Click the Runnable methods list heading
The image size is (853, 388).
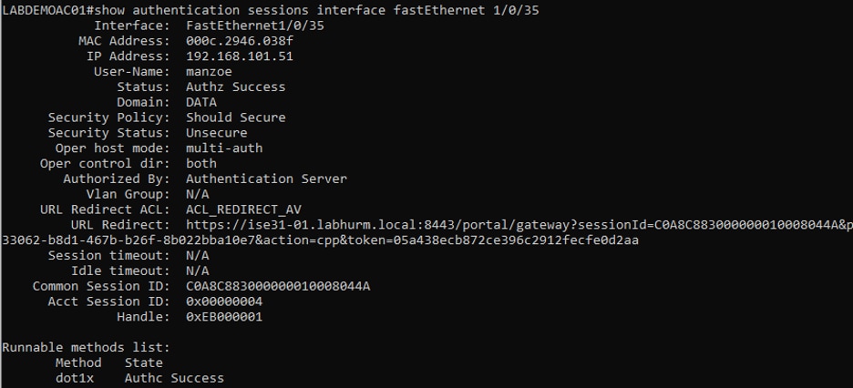87,347
